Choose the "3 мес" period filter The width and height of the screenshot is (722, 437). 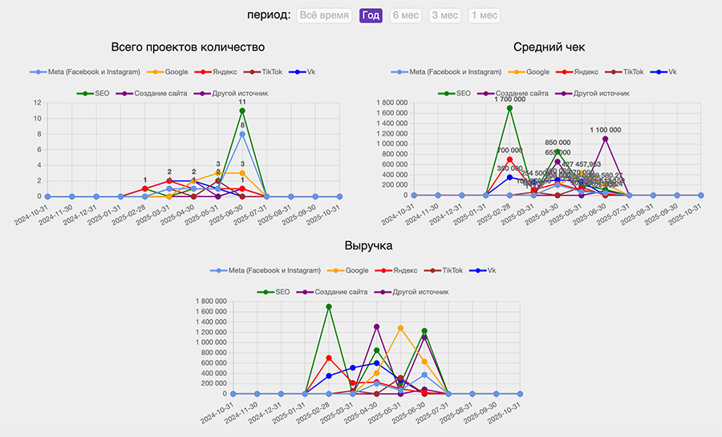444,15
